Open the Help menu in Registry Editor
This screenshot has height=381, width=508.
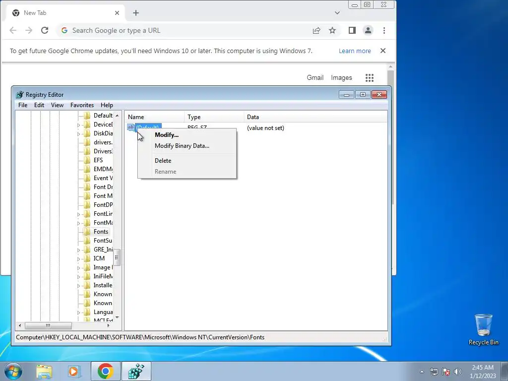[107, 105]
